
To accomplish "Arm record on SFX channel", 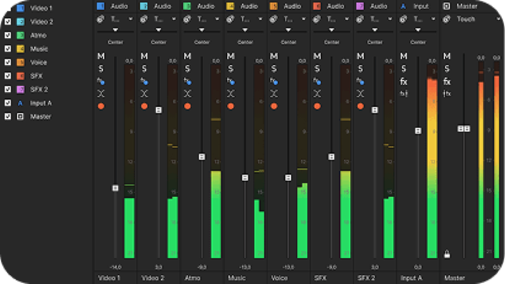I will 317,106.
